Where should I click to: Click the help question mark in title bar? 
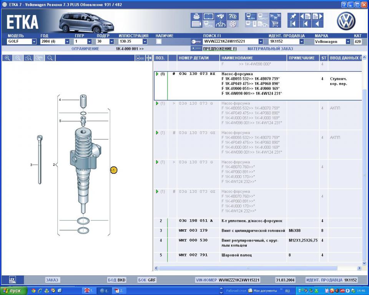(x=344, y=5)
